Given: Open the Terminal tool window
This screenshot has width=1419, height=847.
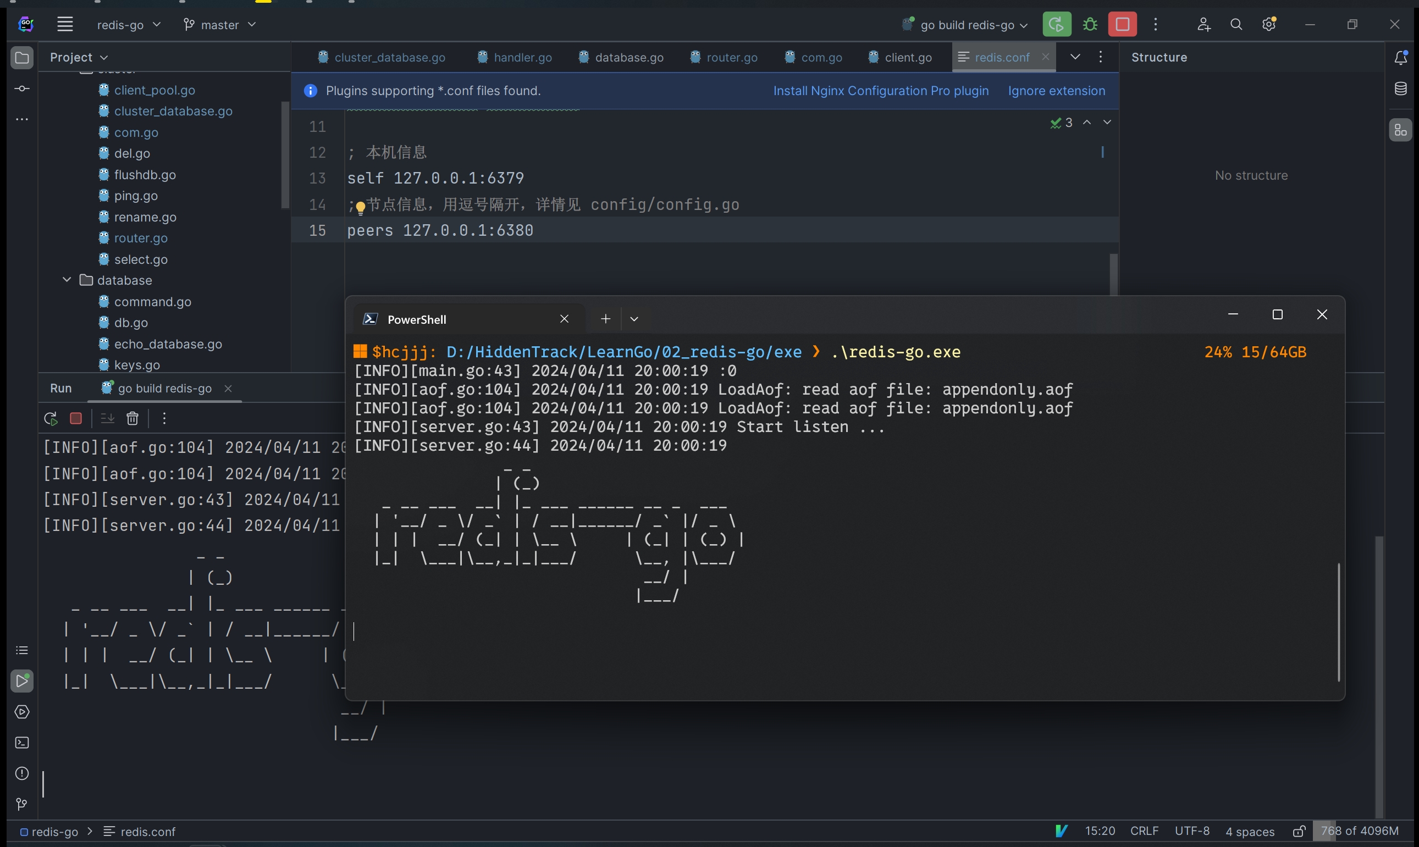Looking at the screenshot, I should pyautogui.click(x=21, y=743).
